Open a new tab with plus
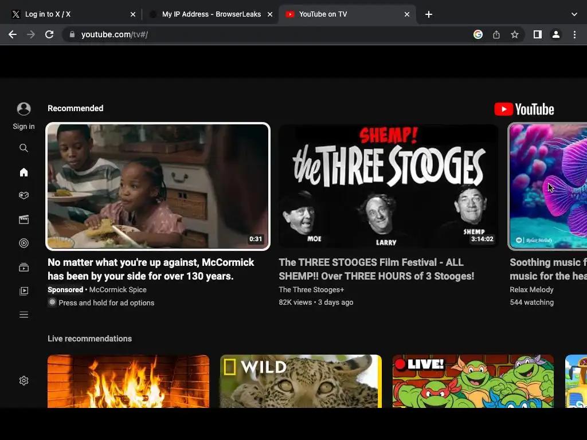The image size is (587, 440). click(429, 14)
